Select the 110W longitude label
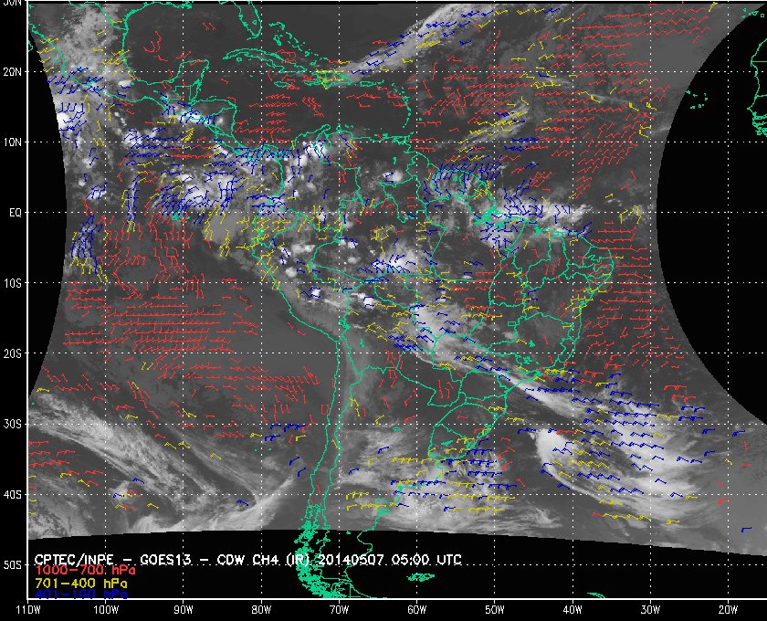Screen dimensions: 767x621 (x=28, y=609)
